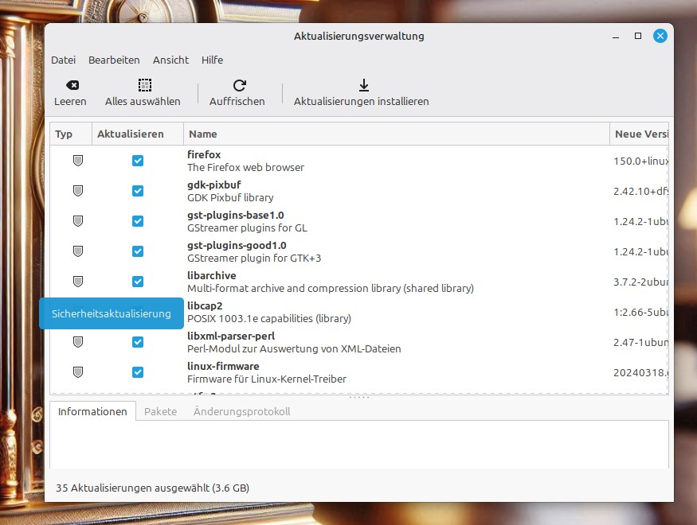
Task: Click the shield icon beside linux-firmware
Action: [x=78, y=372]
